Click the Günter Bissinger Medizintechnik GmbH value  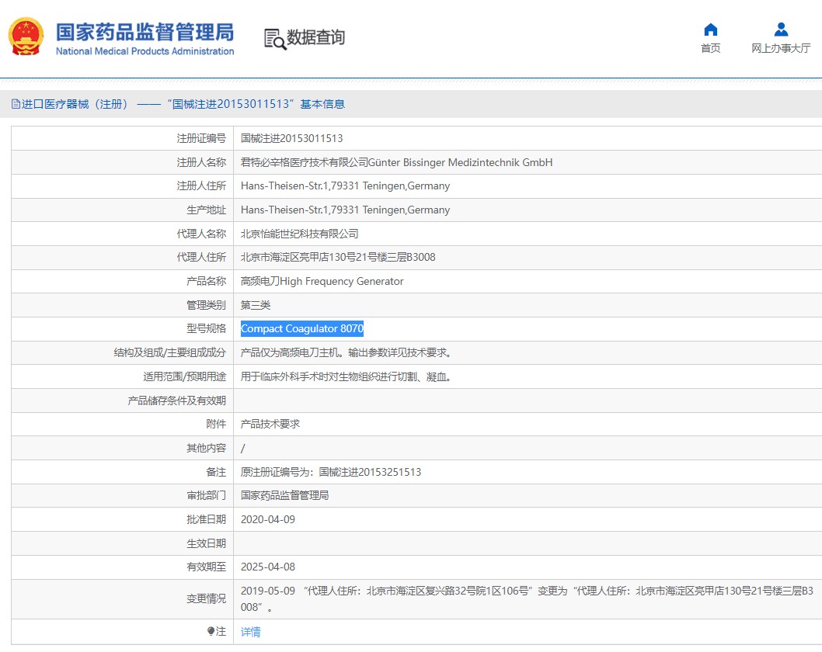click(x=460, y=162)
